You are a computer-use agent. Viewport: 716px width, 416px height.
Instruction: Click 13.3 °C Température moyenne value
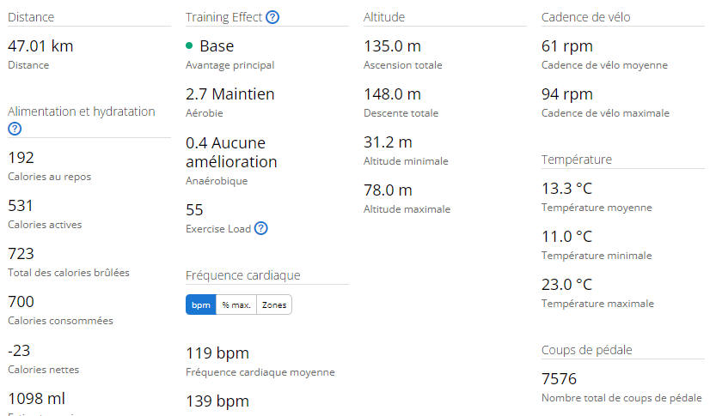(566, 188)
